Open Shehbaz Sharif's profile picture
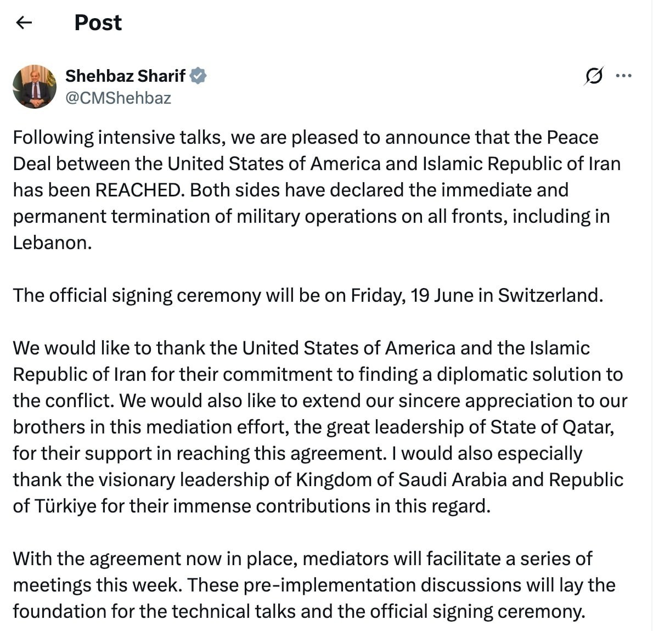 (x=35, y=86)
